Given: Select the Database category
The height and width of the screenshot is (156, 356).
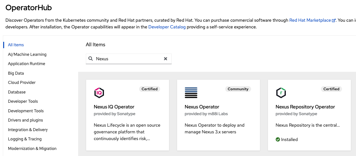Looking at the screenshot, I should (17, 92).
